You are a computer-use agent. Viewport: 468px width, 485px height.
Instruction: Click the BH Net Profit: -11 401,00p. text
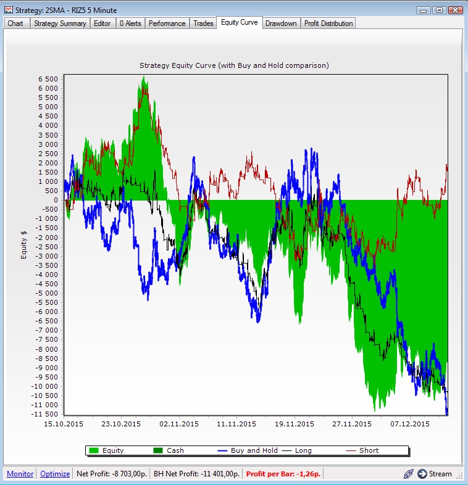pos(196,473)
